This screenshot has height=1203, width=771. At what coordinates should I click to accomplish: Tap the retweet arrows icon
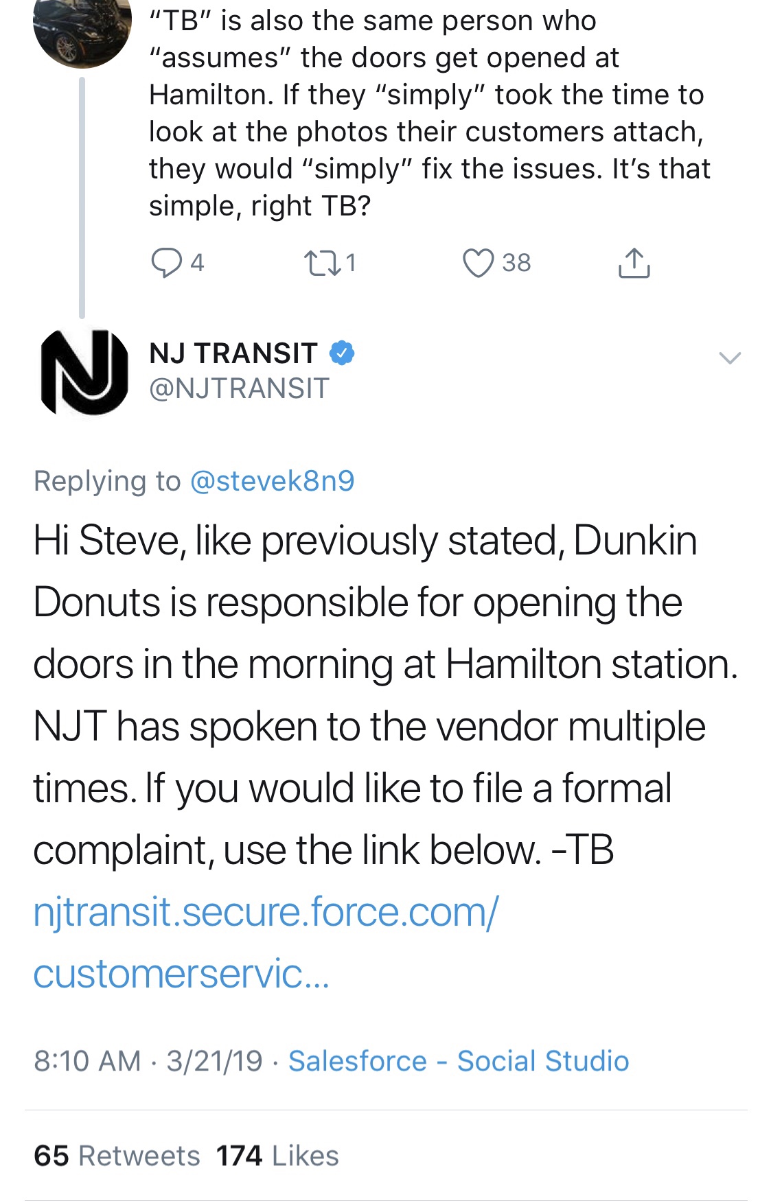point(323,263)
